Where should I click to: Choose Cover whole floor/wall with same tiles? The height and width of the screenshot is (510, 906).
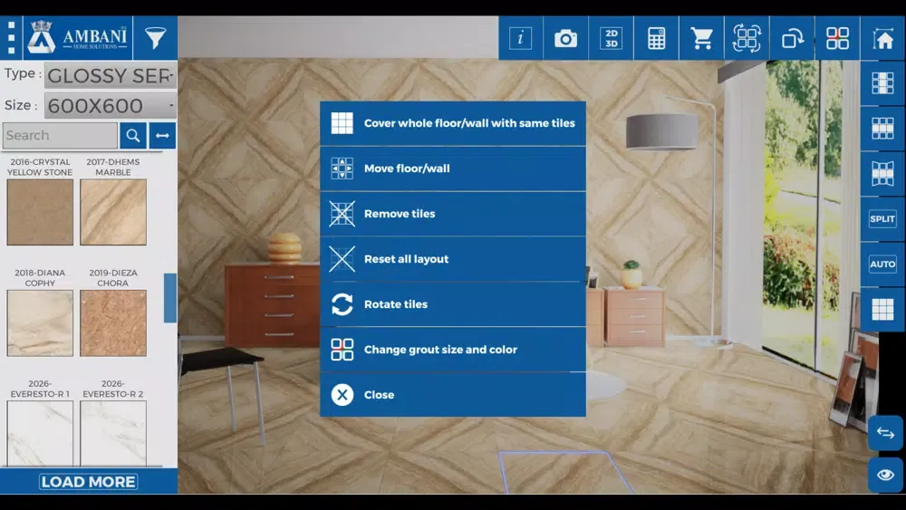pyautogui.click(x=453, y=123)
